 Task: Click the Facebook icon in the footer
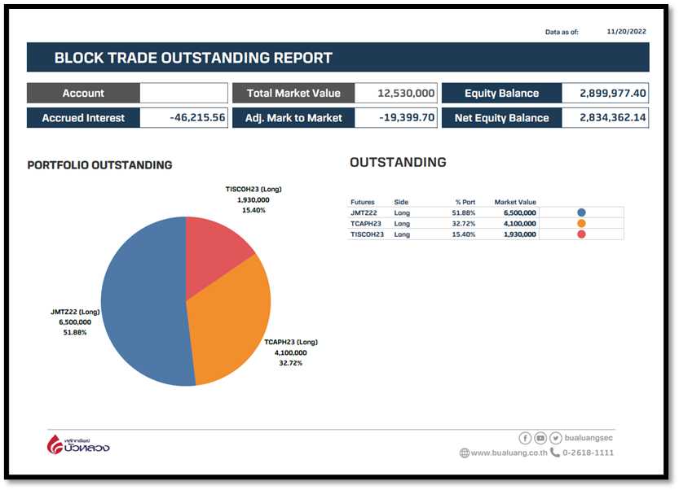click(526, 438)
